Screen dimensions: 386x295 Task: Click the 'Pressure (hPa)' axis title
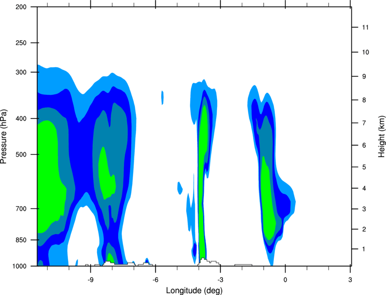[x=4, y=137]
